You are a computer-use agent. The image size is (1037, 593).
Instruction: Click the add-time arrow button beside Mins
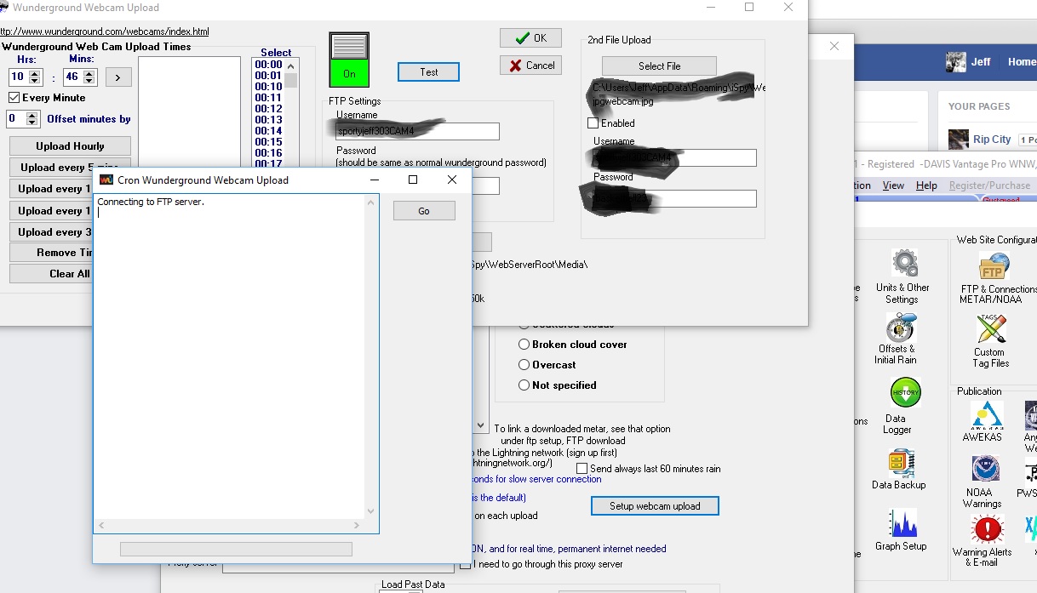tap(117, 77)
